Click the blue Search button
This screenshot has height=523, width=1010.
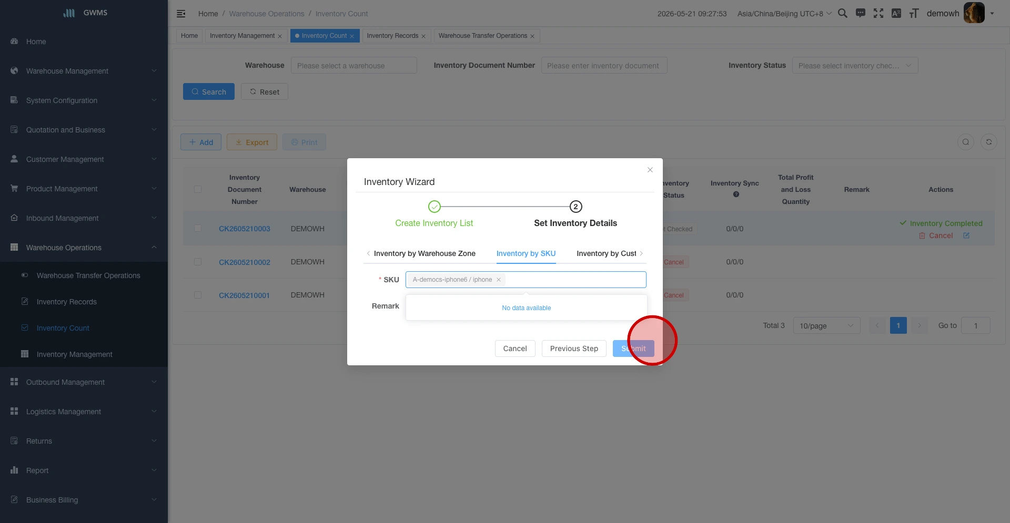[x=209, y=91]
